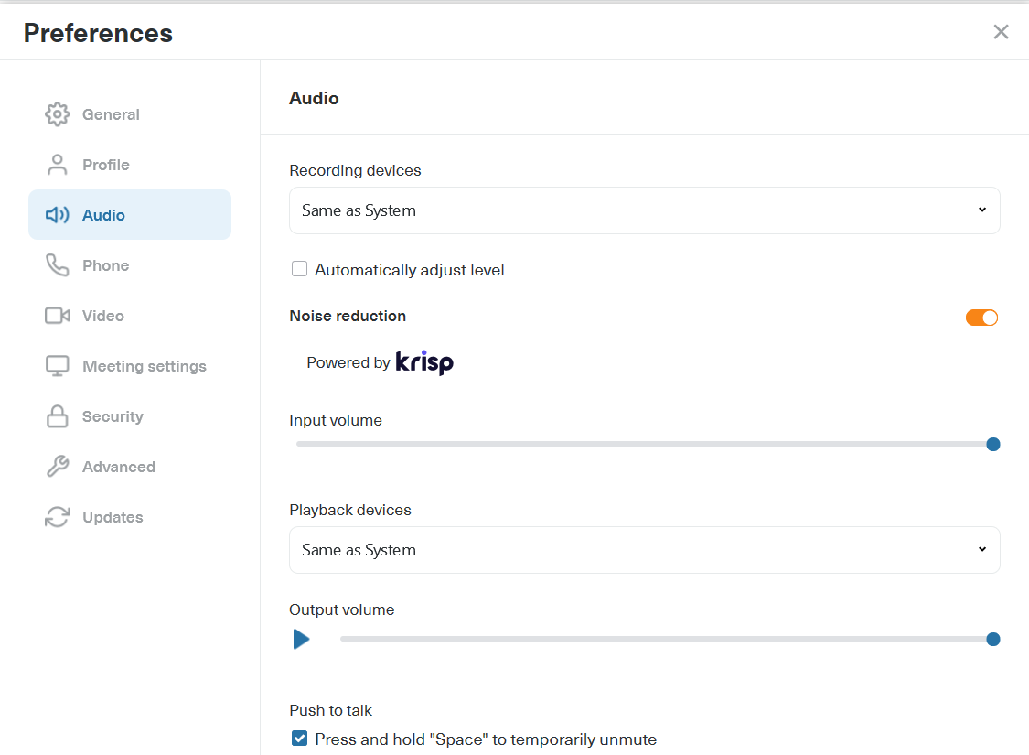Open Meeting settings via monitor icon
Screen dimensions: 1029x755
point(57,365)
